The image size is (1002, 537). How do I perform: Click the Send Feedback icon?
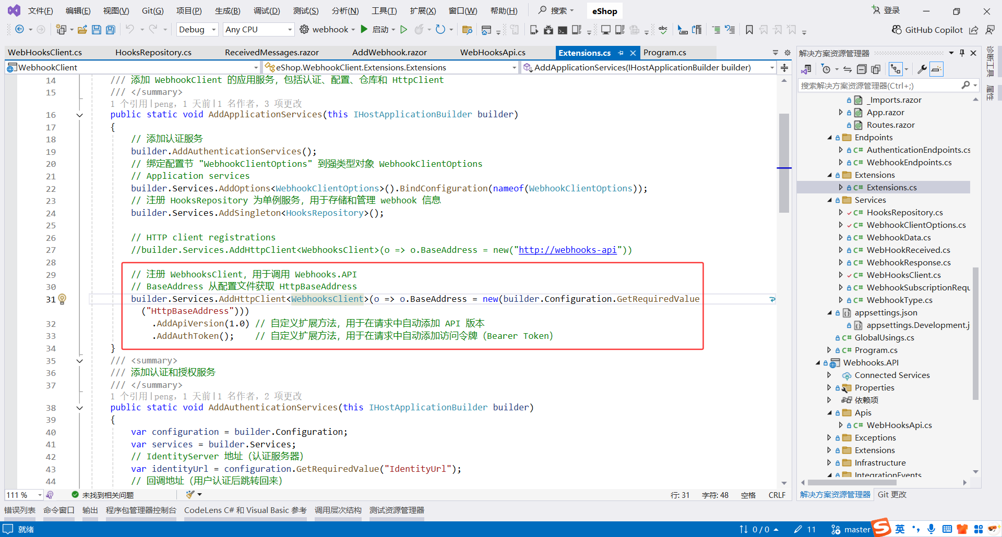tap(989, 30)
